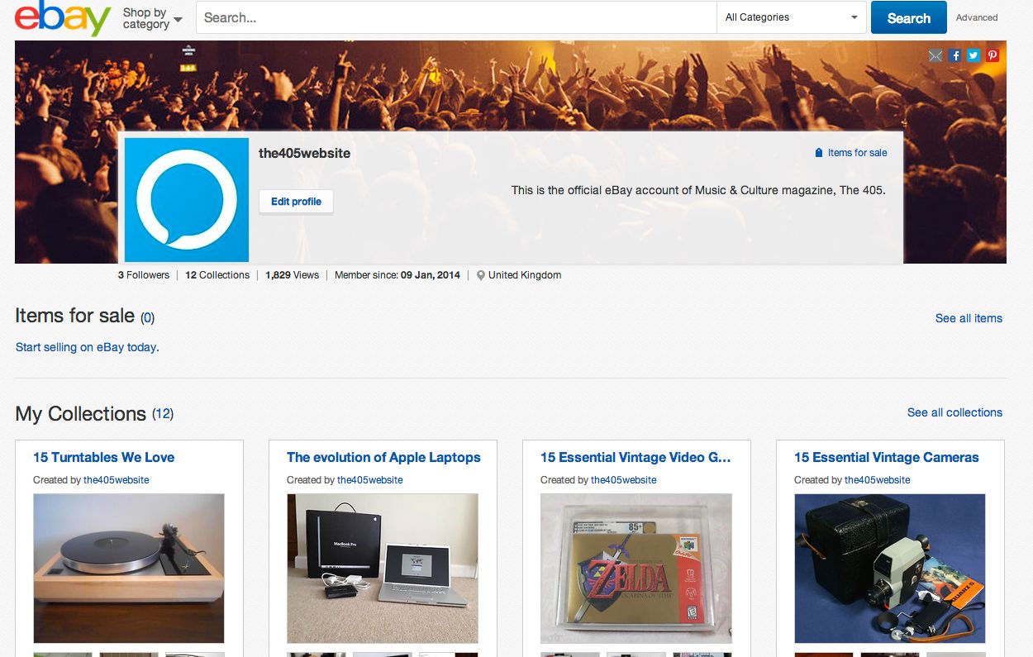Click the blue Search button

click(x=908, y=18)
